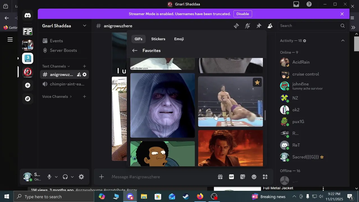This screenshot has width=359, height=202.
Task: Deafen with the headphones icon
Action: pyautogui.click(x=65, y=177)
